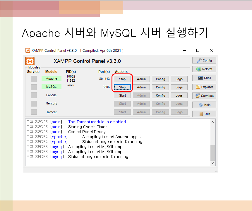Screen dimensions: 252x211
Task: Start the FileZilla module
Action: coord(122,95)
